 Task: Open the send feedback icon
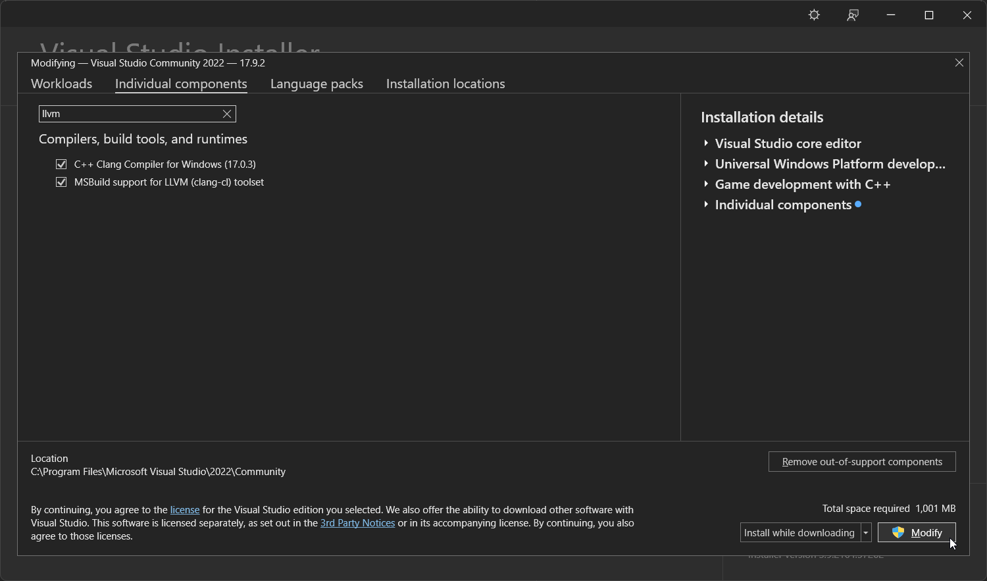(x=853, y=15)
